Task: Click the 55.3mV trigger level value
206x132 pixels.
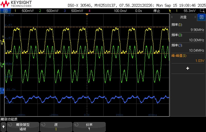Action: [190, 11]
